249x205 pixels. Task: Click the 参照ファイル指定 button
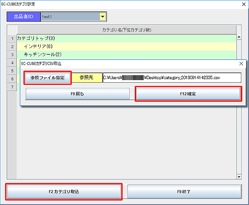pyautogui.click(x=48, y=78)
